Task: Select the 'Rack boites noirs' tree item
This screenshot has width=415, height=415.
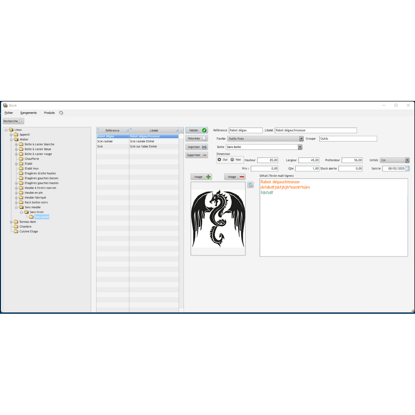Action: [36, 203]
